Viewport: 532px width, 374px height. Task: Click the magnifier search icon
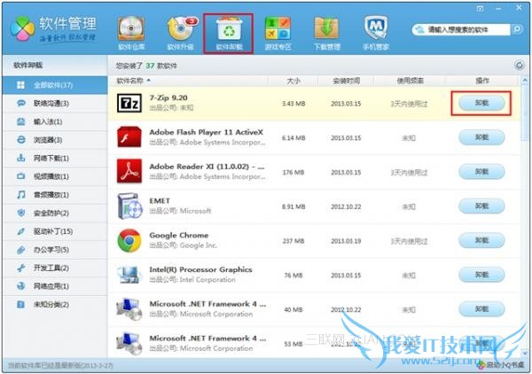tap(517, 29)
